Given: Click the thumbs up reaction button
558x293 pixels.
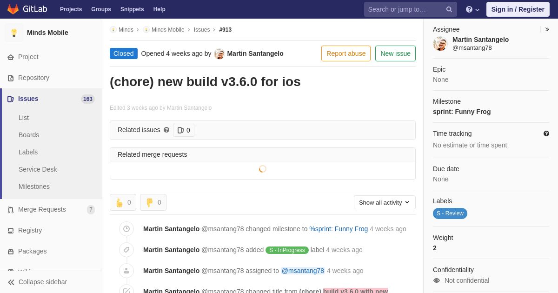Looking at the screenshot, I should coord(123,202).
